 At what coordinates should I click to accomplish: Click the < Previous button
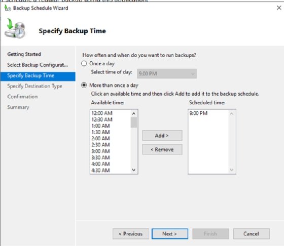point(131,234)
